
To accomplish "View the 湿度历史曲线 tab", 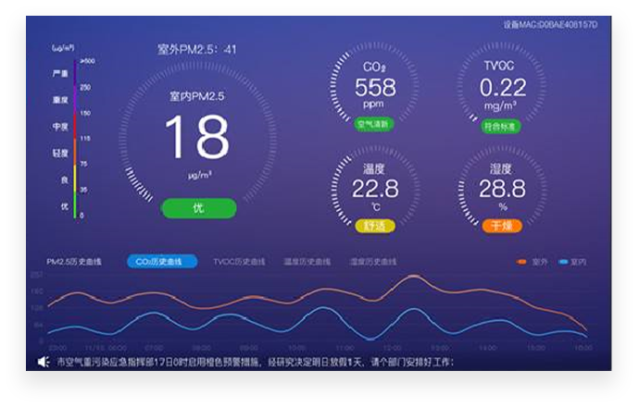I will pyautogui.click(x=373, y=262).
